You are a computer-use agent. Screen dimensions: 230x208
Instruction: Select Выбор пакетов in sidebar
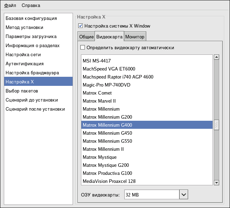pos(22,91)
